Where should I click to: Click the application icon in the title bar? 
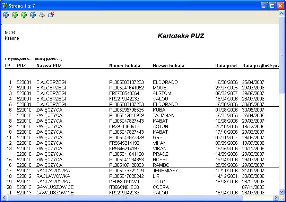(x=5, y=6)
